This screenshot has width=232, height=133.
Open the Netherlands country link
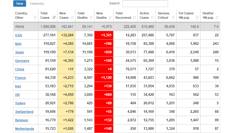click(25, 129)
